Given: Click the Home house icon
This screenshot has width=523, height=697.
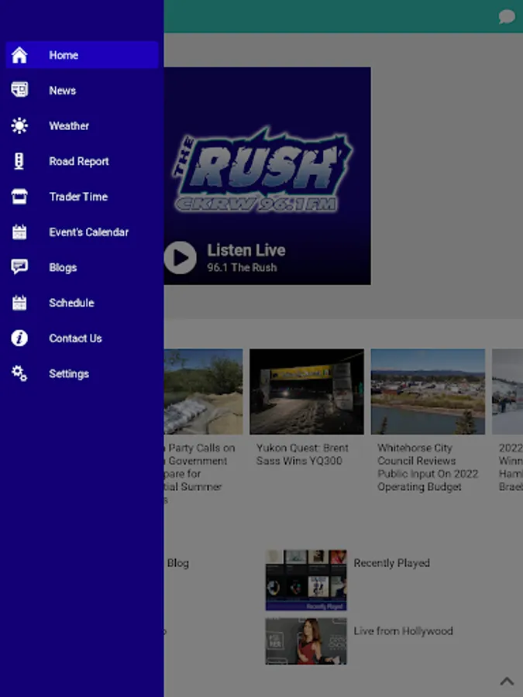Looking at the screenshot, I should point(19,55).
